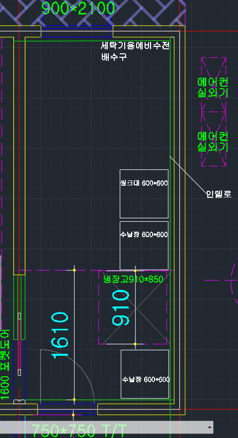Select the cyan 1610 dimension text

click(x=60, y=335)
